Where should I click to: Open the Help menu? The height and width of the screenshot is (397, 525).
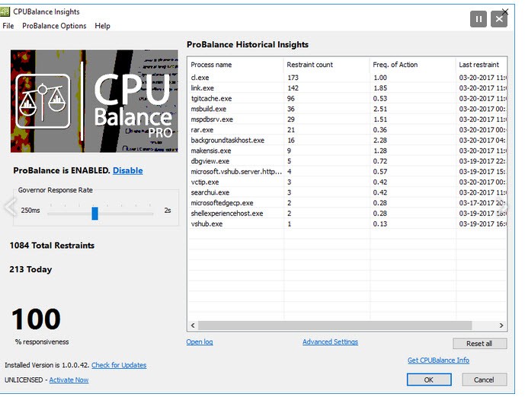pos(102,26)
